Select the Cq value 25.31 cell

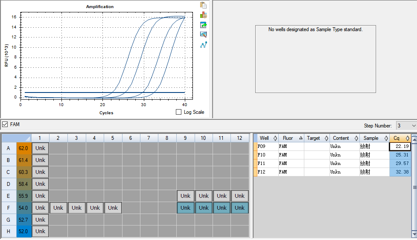tap(400, 155)
